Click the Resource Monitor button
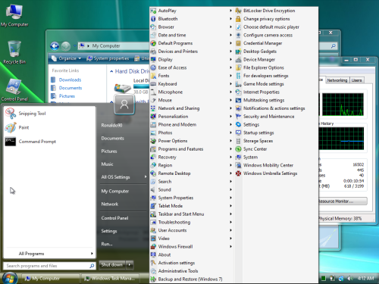Image resolution: width=379 pixels, height=284 pixels. pyautogui.click(x=343, y=201)
